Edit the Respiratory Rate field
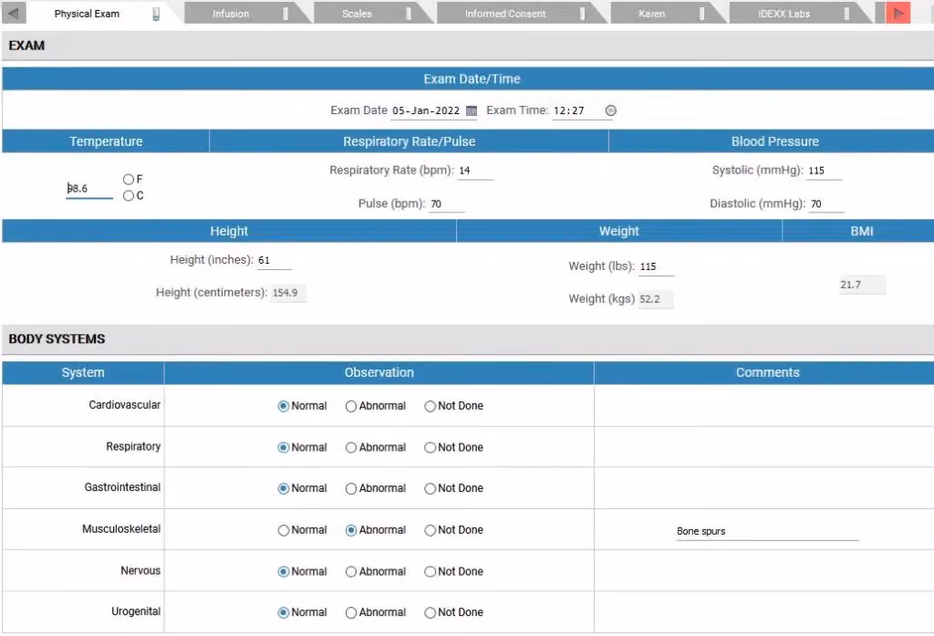The height and width of the screenshot is (636, 934). coord(474,171)
